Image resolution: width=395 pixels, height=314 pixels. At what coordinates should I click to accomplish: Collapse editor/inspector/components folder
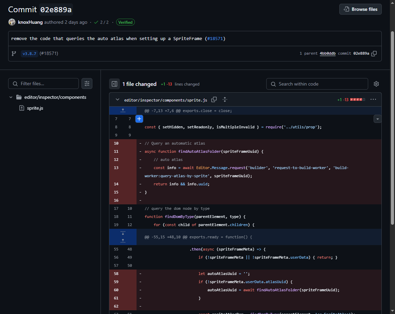pos(11,97)
